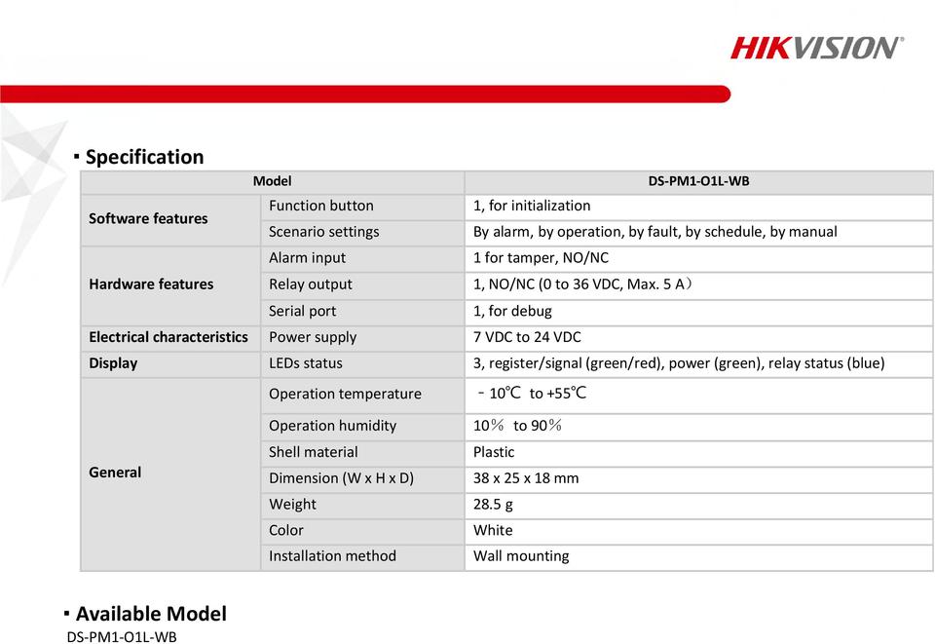Click the Alarm input cell
The width and height of the screenshot is (935, 644).
(362, 258)
